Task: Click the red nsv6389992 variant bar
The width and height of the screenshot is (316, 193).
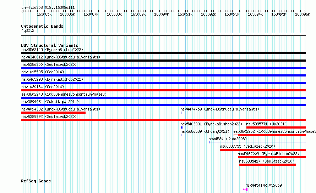Action: pos(163,120)
